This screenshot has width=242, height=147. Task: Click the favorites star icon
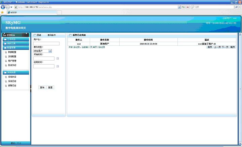(x=2, y=12)
